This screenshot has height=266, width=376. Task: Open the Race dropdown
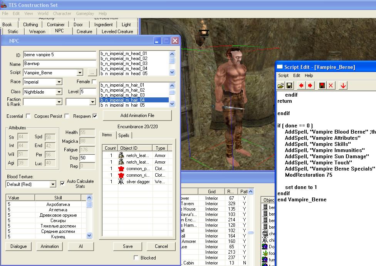pyautogui.click(x=59, y=82)
